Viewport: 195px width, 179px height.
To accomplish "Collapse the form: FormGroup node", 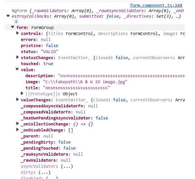I will (x=13, y=27).
